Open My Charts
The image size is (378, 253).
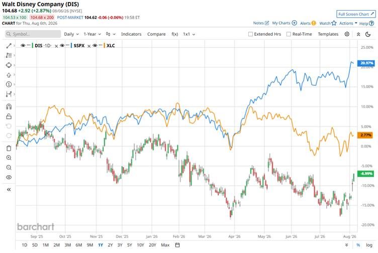[x=285, y=23]
